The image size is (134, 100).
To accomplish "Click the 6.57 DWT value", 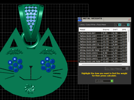I will 115,36.
